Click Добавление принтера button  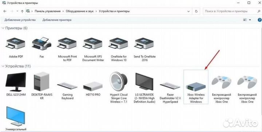coord(57,20)
